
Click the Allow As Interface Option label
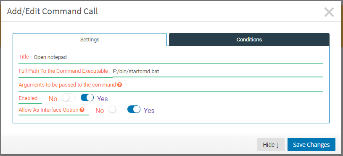pos(49,110)
